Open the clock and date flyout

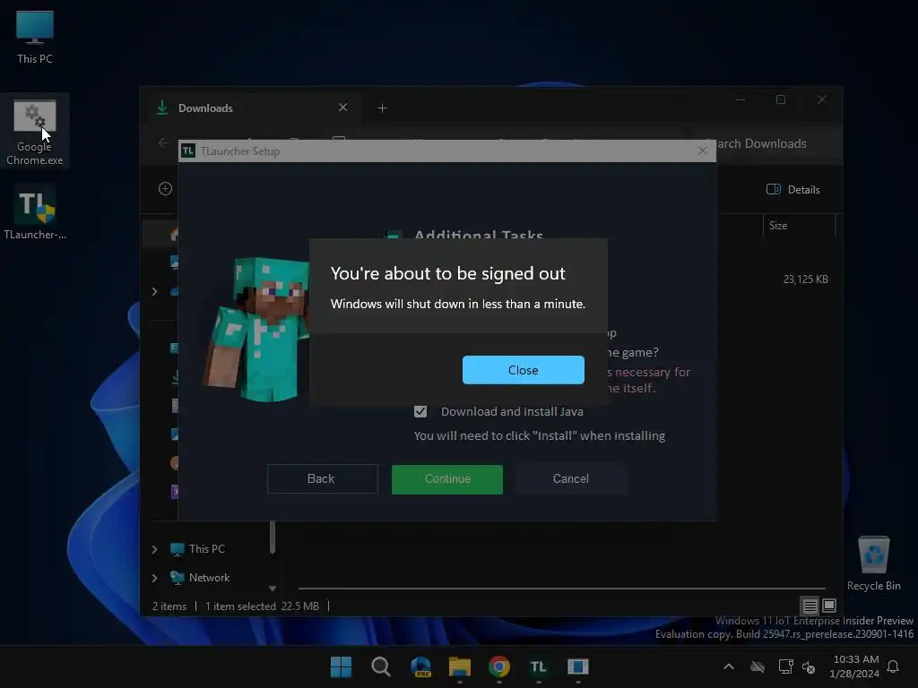click(854, 666)
